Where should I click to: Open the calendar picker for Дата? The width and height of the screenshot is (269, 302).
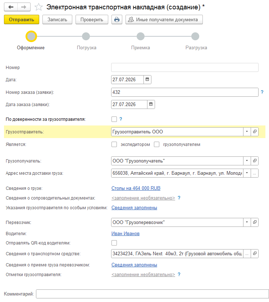[147, 79]
